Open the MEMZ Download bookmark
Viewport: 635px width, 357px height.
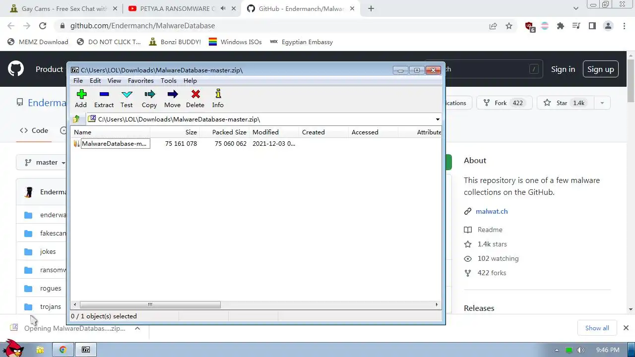(x=38, y=42)
